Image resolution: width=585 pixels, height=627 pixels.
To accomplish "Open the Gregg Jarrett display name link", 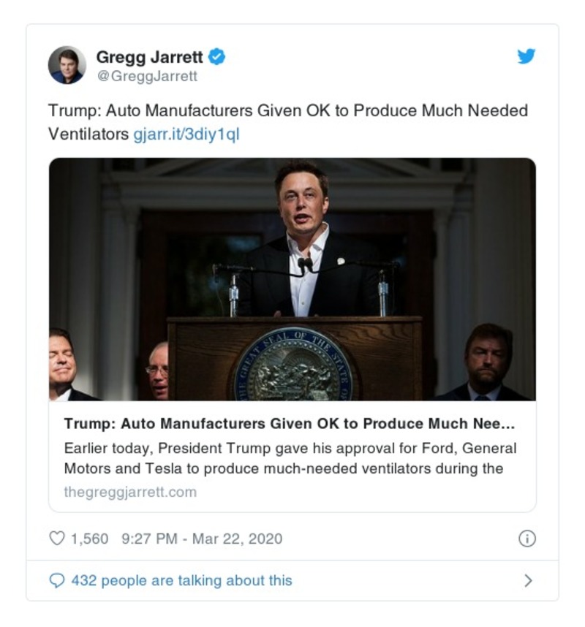I will (150, 56).
